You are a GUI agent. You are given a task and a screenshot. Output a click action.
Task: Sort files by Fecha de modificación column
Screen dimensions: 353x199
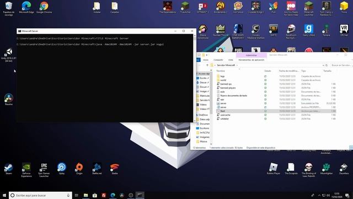(289, 71)
